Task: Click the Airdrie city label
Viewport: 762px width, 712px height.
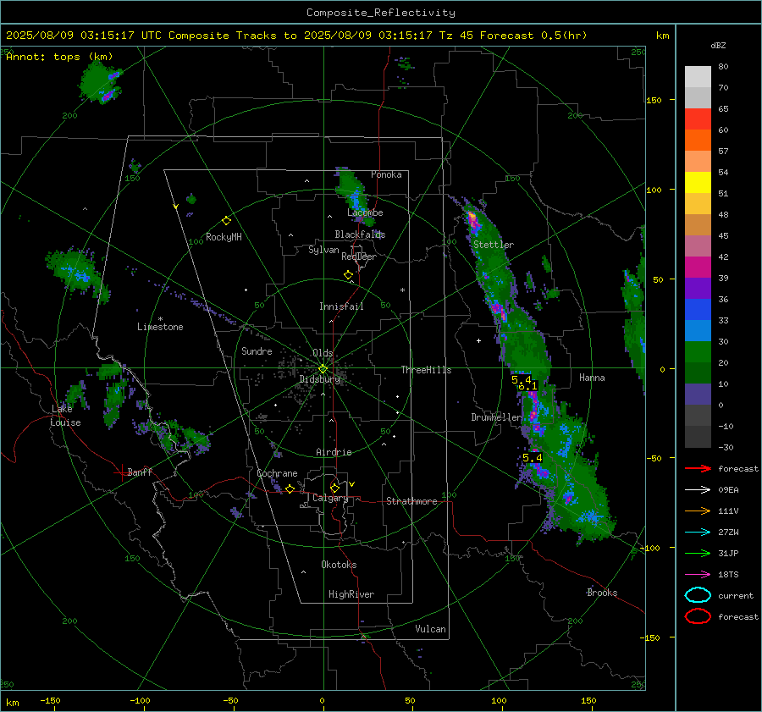Action: pyautogui.click(x=334, y=452)
